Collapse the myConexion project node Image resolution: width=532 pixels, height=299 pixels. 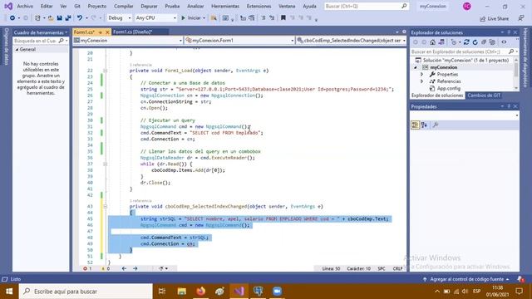416,67
